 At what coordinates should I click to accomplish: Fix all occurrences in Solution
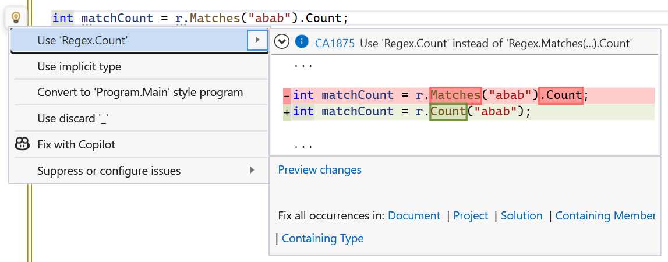click(x=521, y=215)
